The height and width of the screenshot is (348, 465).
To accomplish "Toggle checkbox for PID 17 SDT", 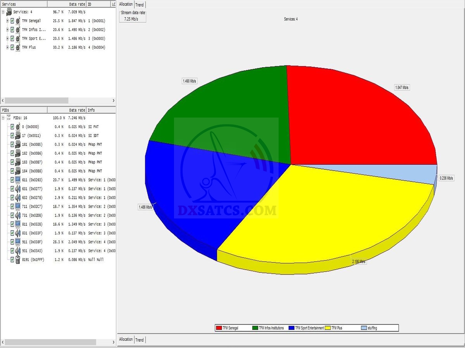I will [x=12, y=136].
